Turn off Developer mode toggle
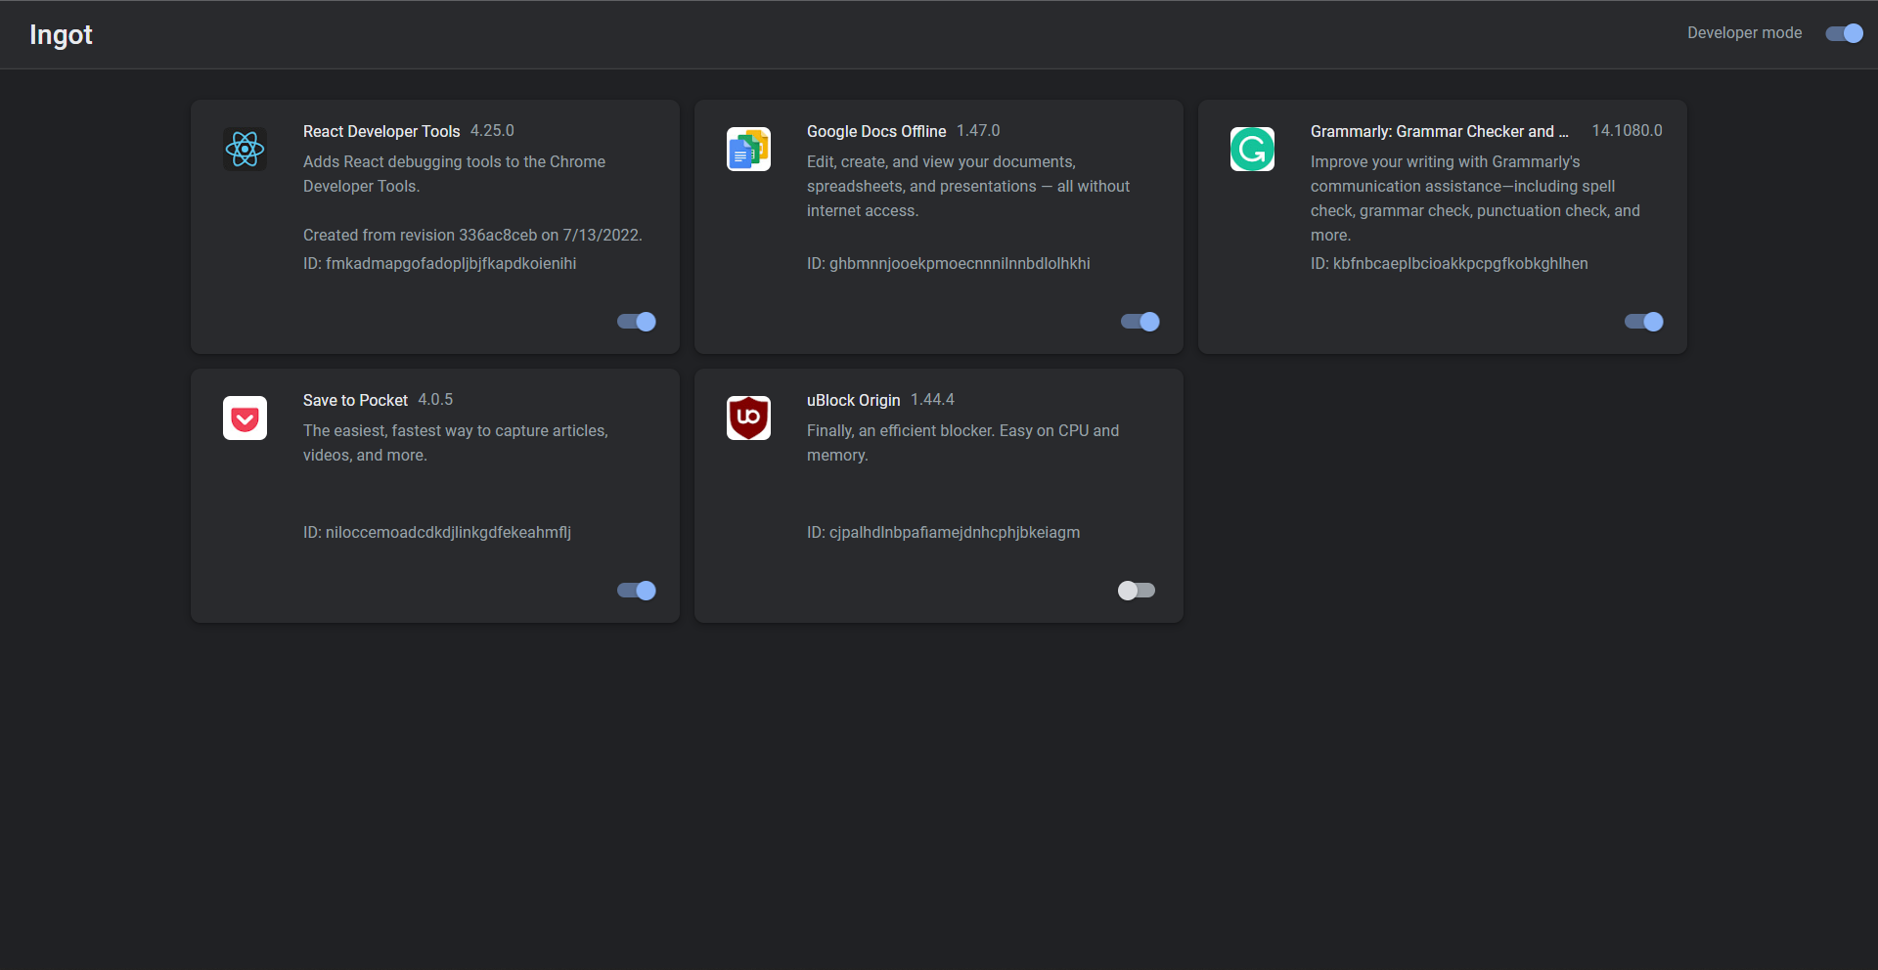This screenshot has height=970, width=1878. 1845,33
